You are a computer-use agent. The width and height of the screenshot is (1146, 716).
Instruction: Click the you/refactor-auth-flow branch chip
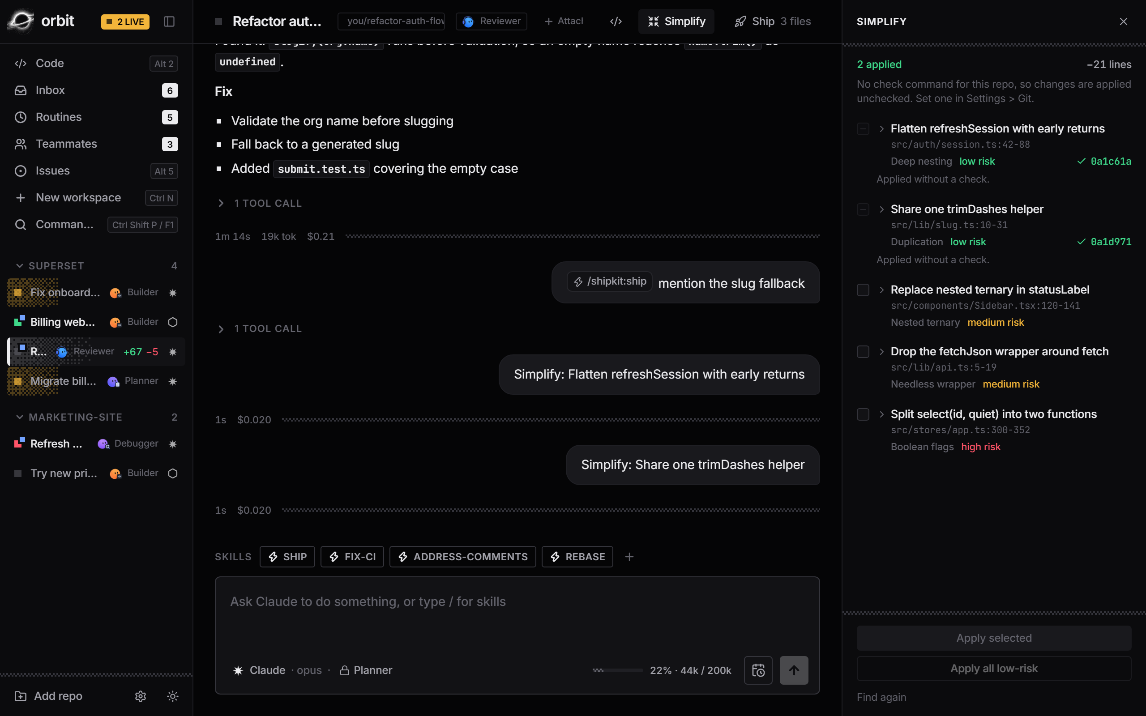pos(391,21)
